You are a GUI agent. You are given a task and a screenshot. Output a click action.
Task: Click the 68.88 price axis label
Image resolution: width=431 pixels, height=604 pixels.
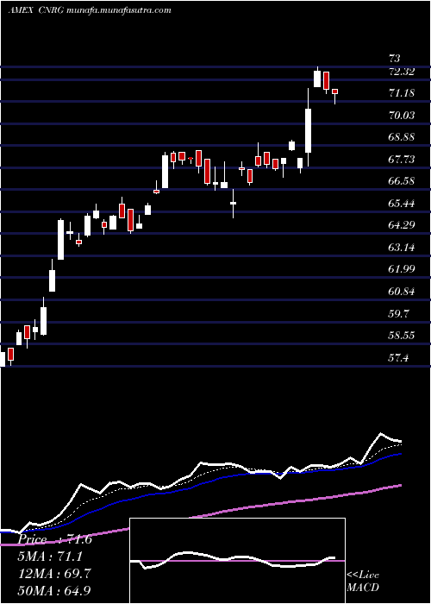pyautogui.click(x=402, y=137)
